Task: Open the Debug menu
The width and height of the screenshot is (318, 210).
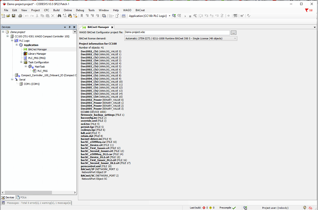Action: click(x=80, y=10)
